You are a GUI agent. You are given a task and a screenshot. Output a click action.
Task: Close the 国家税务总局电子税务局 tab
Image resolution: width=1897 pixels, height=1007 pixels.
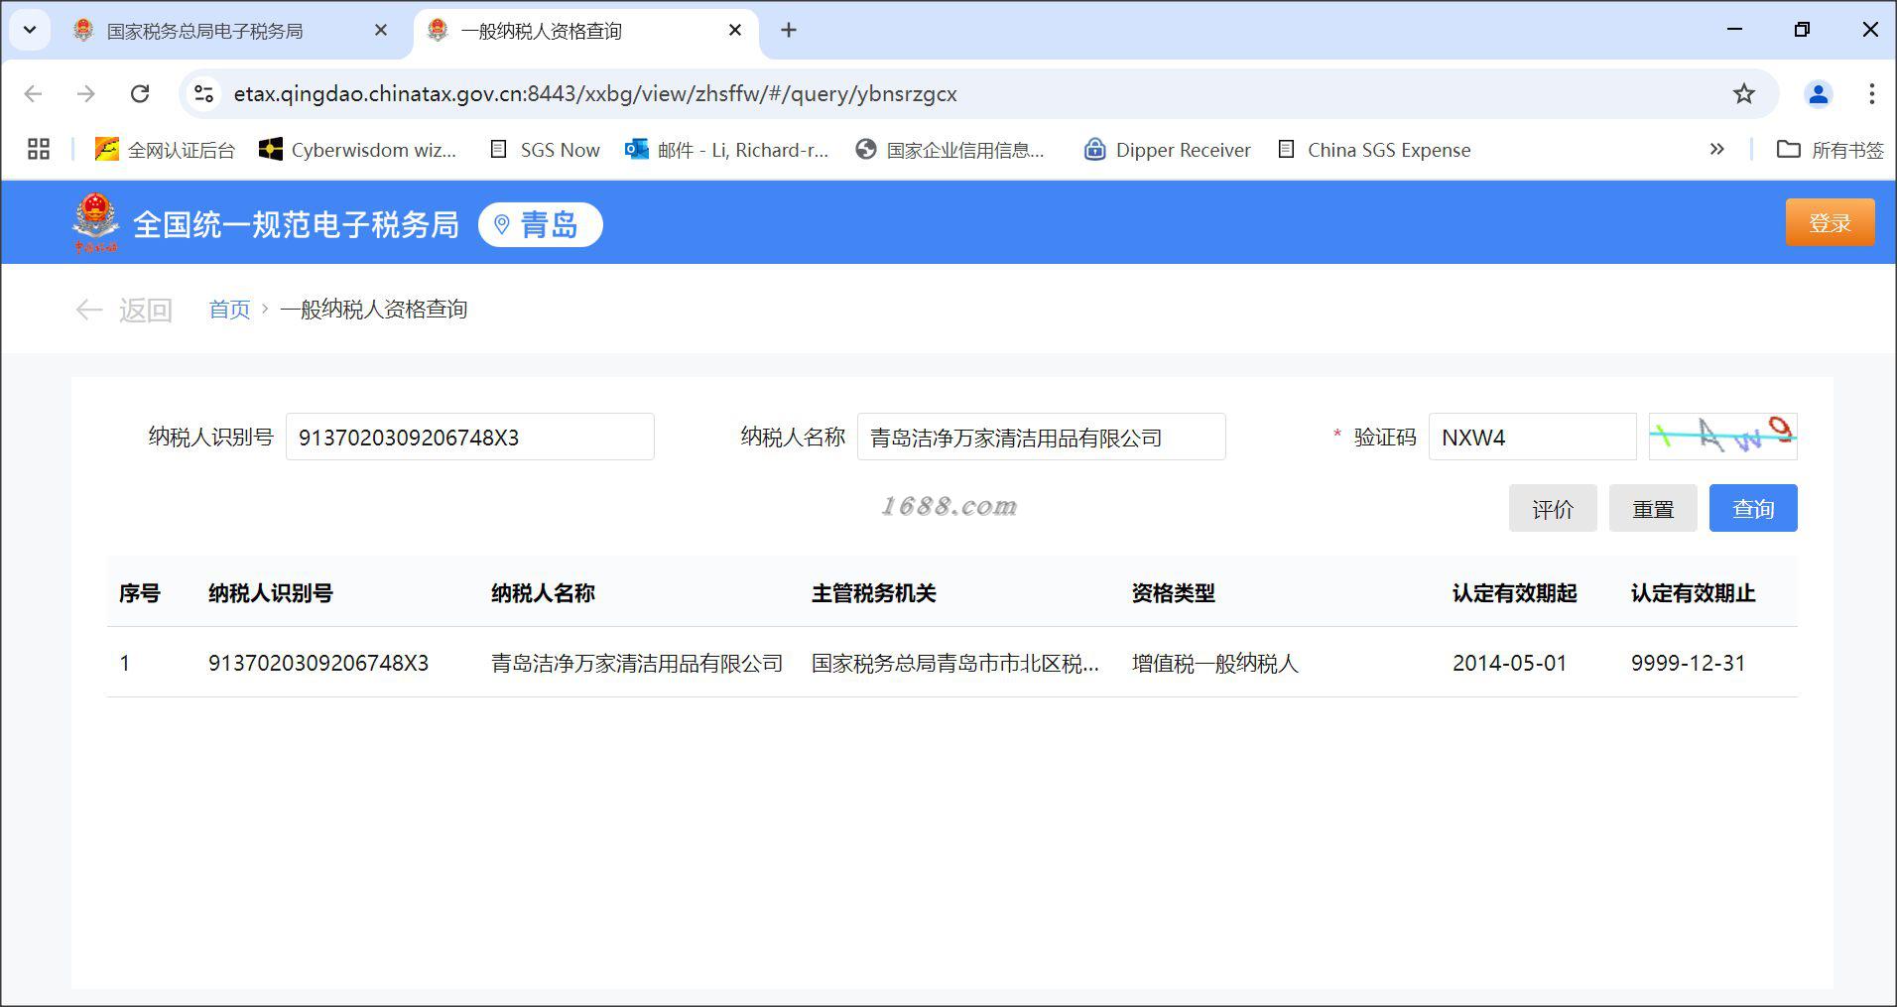381,31
